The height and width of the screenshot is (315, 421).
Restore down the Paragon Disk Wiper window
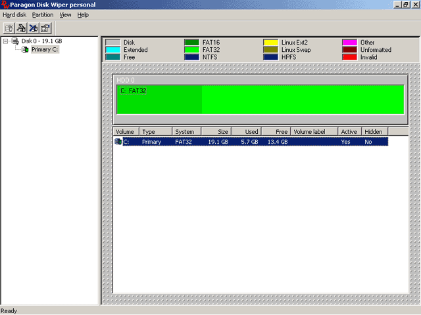405,5
